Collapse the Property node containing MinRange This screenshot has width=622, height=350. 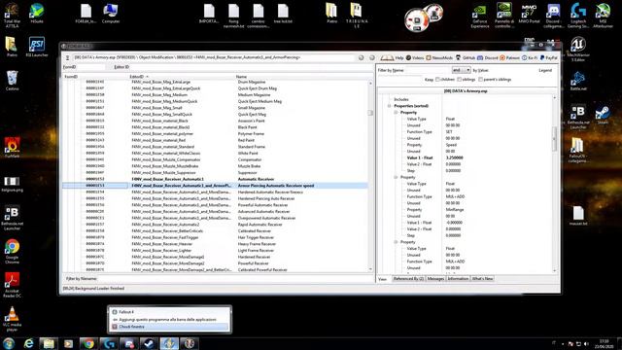[x=396, y=177]
